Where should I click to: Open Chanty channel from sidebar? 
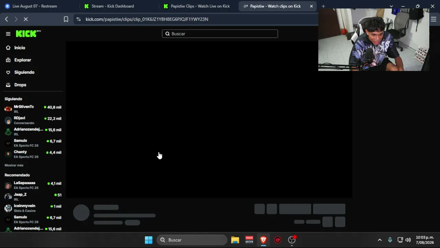coord(33,154)
